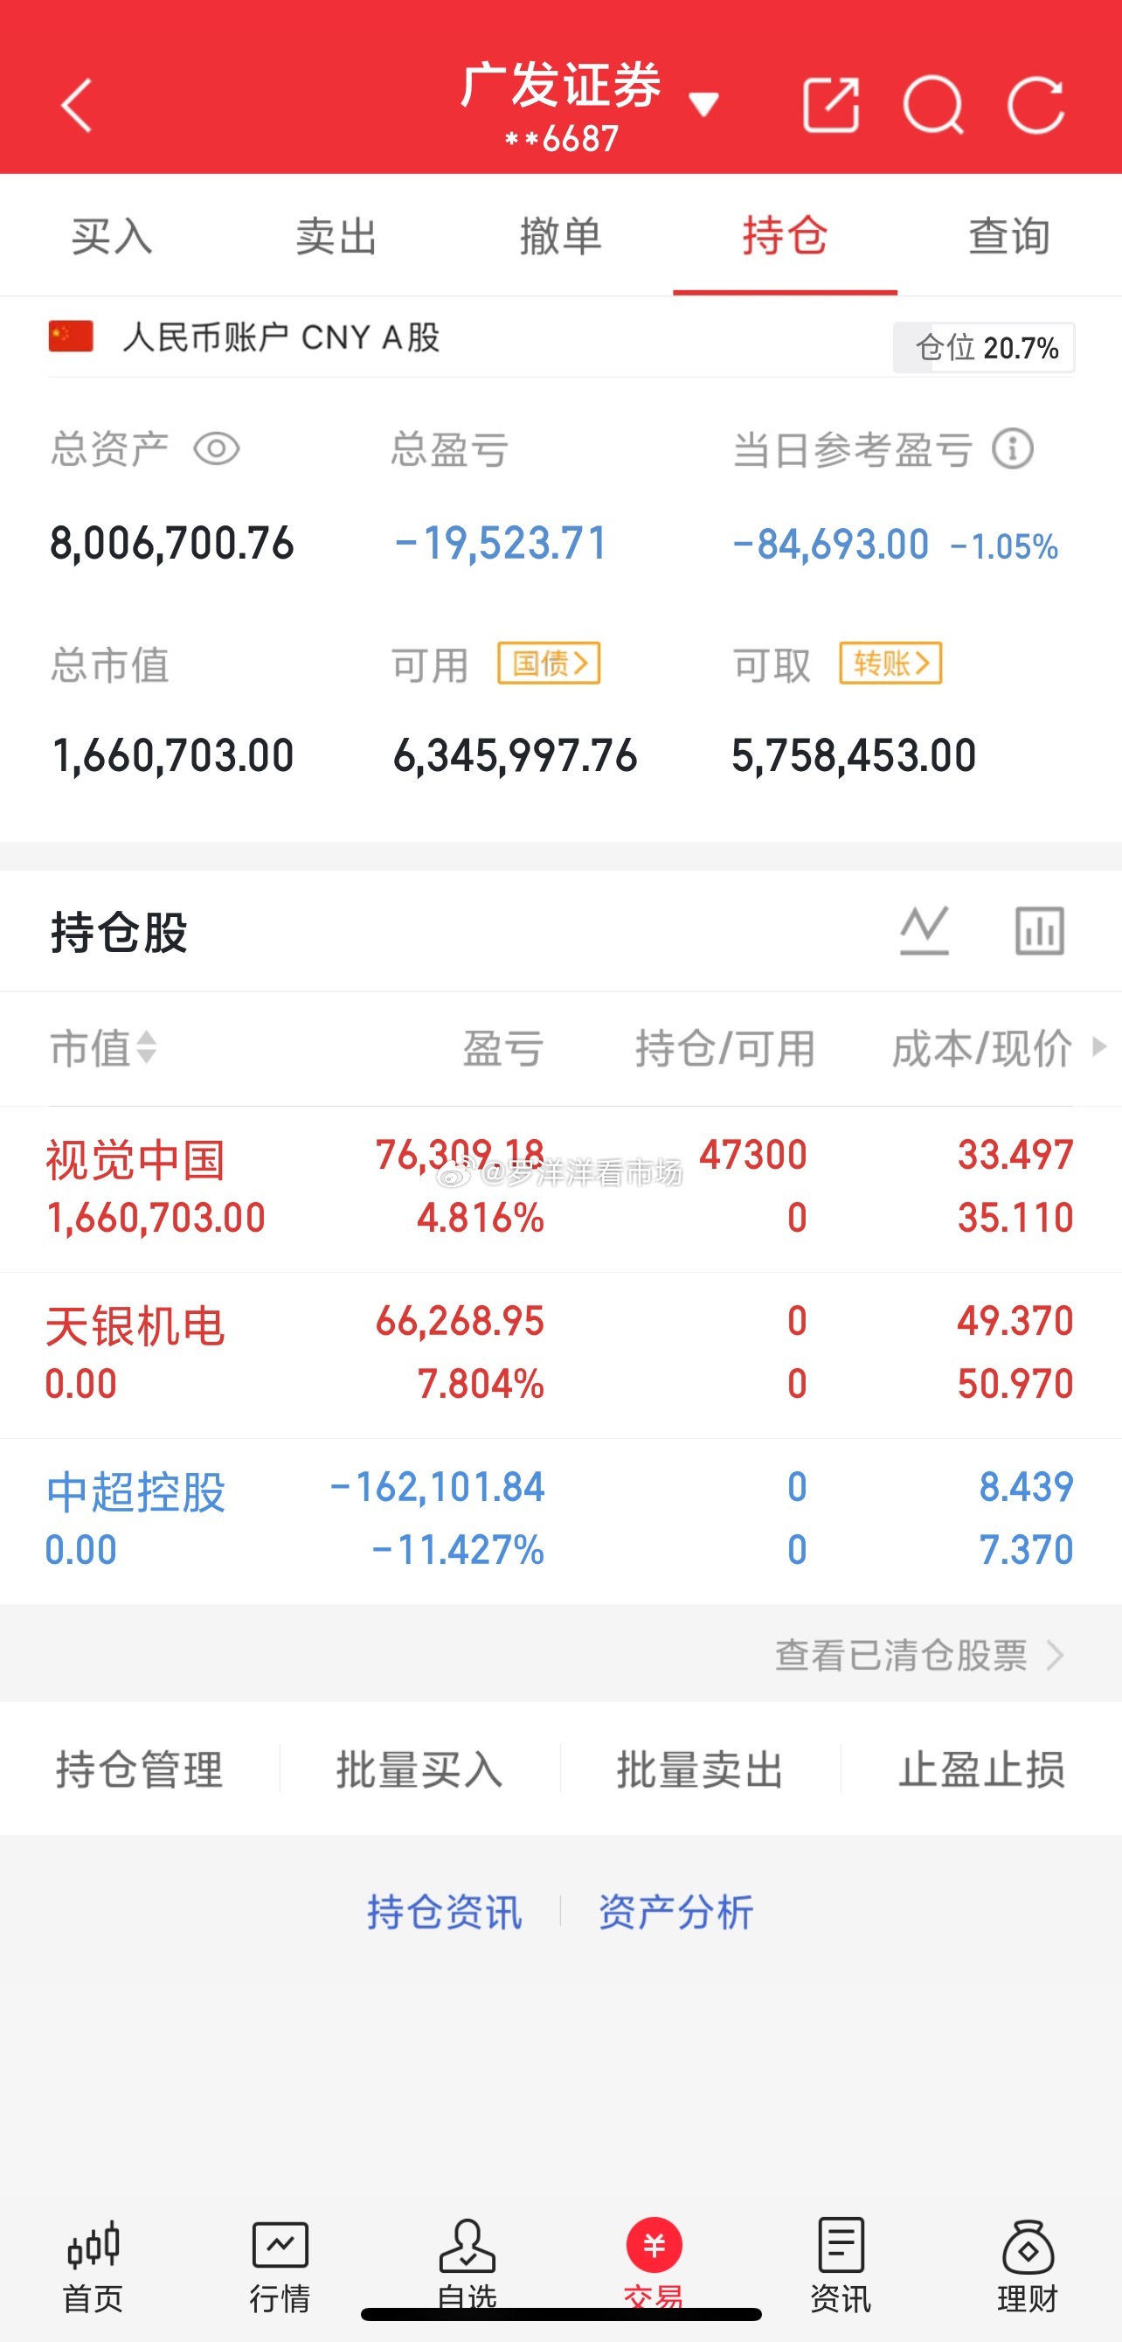Tap the 持仓股 section title
Image resolution: width=1122 pixels, height=2342 pixels.
click(x=119, y=932)
